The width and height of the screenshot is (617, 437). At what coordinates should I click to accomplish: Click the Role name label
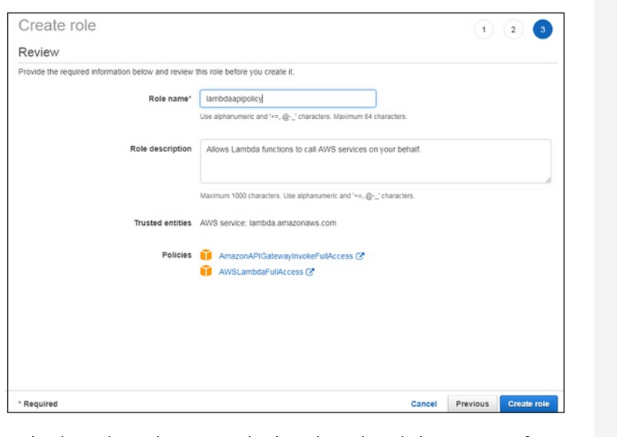(170, 99)
